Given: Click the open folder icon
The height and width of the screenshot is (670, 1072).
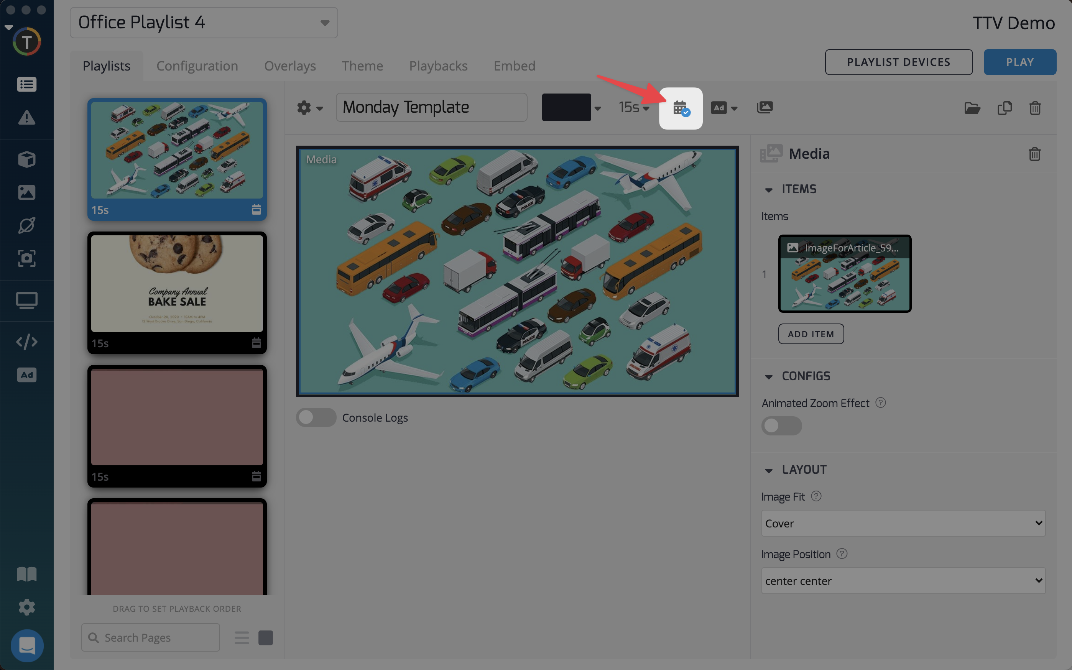Looking at the screenshot, I should 972,108.
